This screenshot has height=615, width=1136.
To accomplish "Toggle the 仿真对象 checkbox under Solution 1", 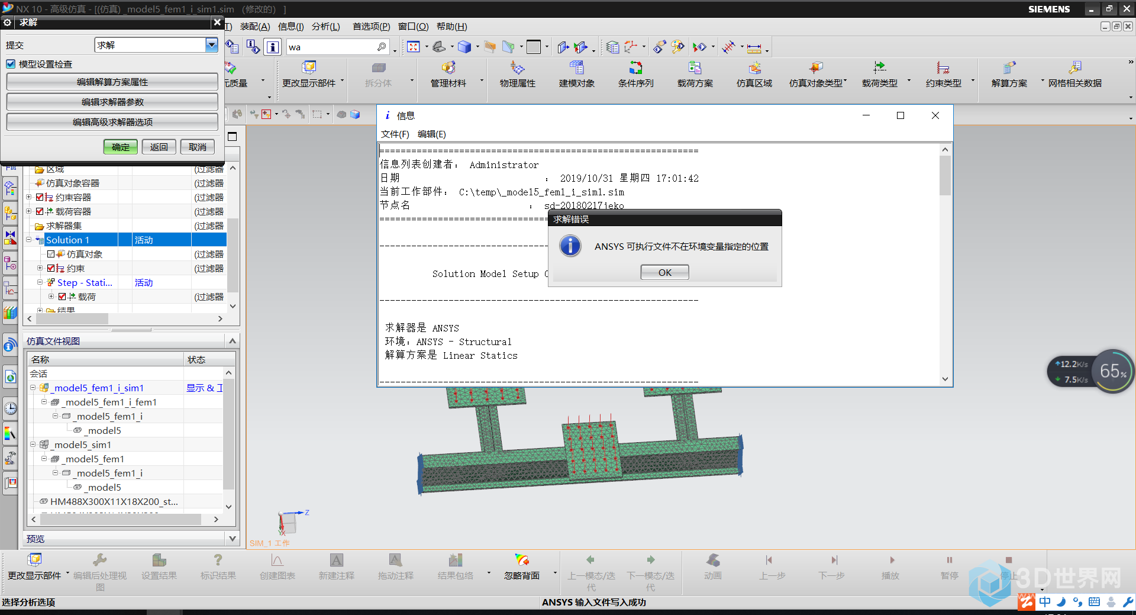I will 51,254.
